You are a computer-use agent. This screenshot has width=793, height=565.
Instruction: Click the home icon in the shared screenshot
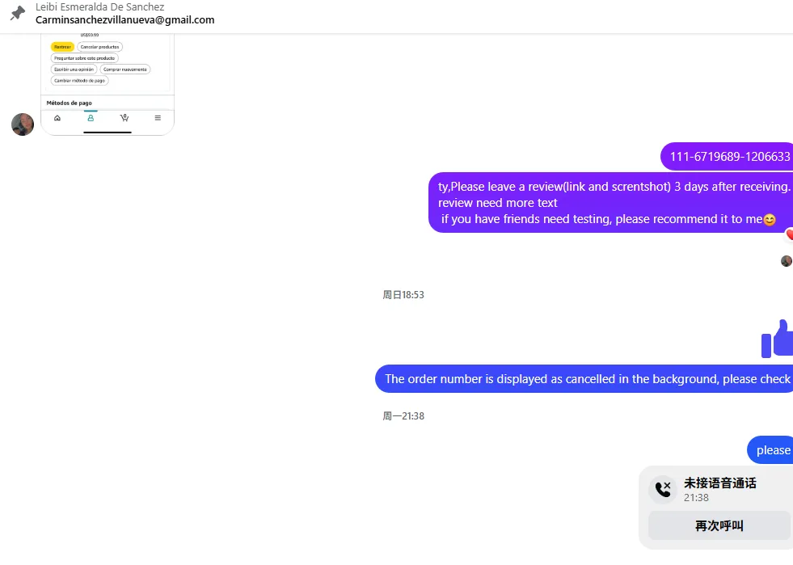(x=57, y=118)
